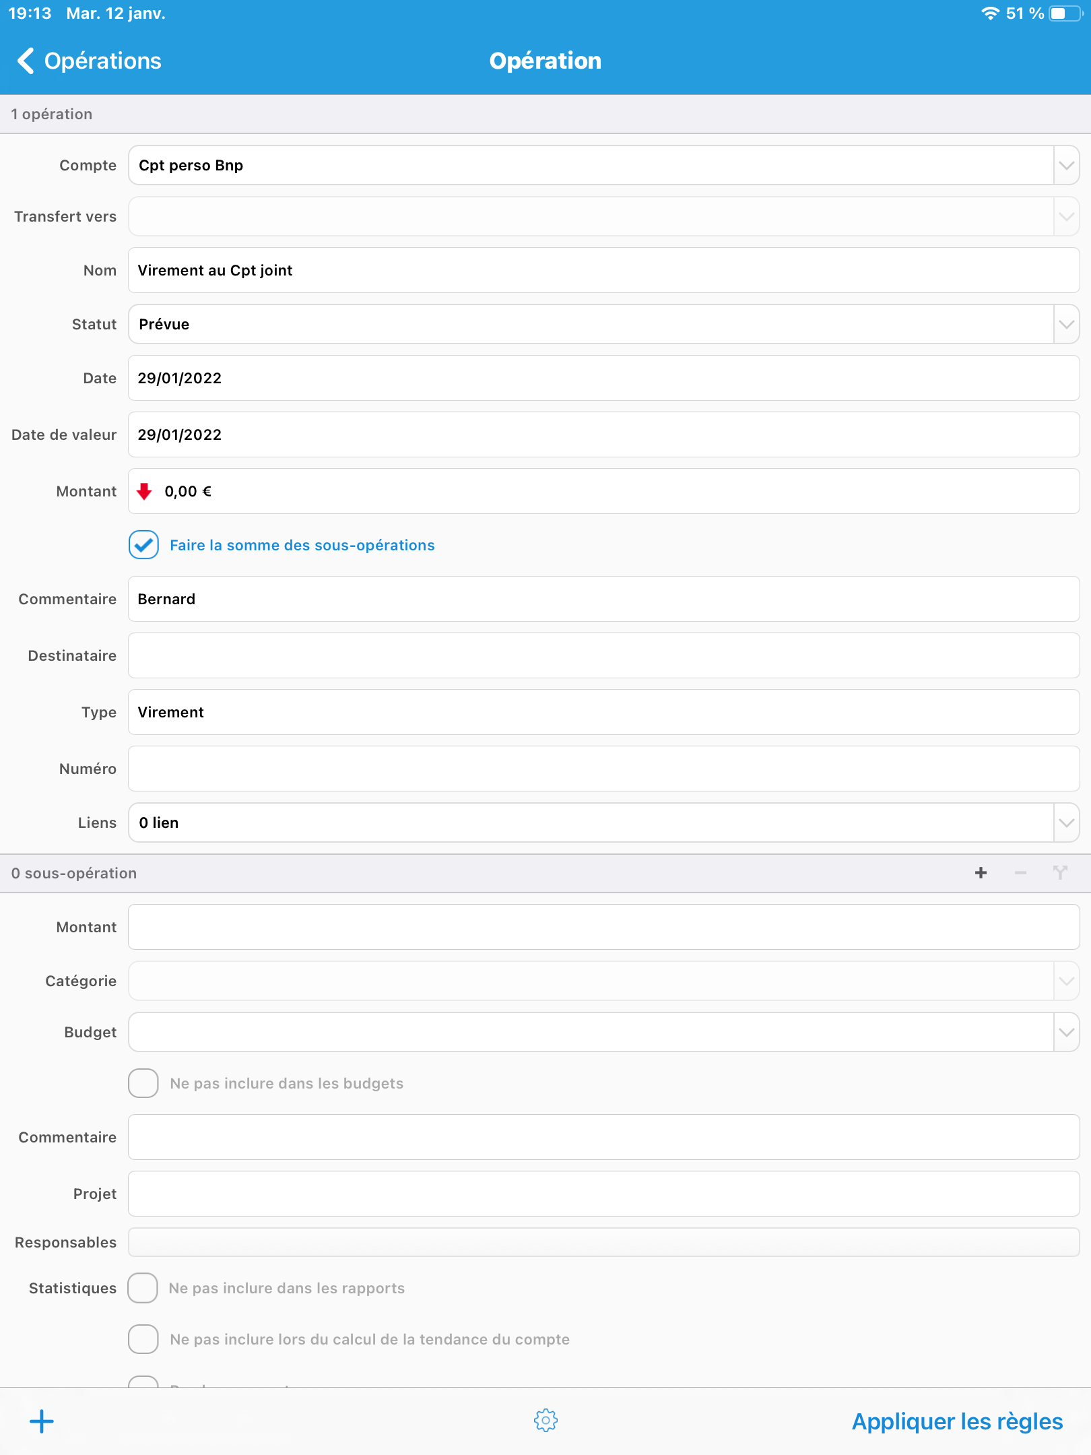Image resolution: width=1091 pixels, height=1455 pixels.
Task: Check Ne pas inclure dans les rapports
Action: (143, 1288)
